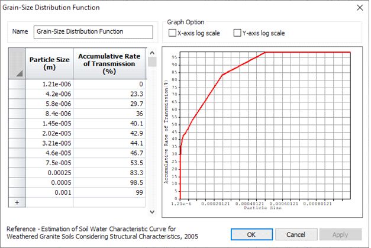This screenshot has width=371, height=248.
Task: Select Accumulative Rate of Transmission column header
Action: click(x=109, y=64)
